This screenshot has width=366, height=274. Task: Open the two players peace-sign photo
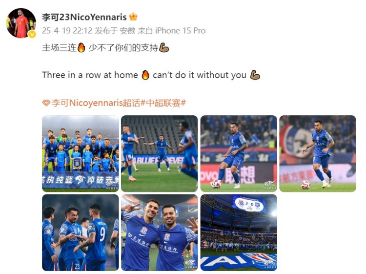pyautogui.click(x=160, y=232)
